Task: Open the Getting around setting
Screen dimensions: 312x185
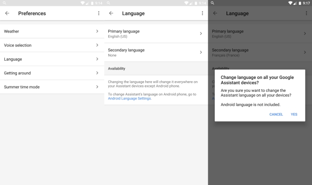Action: [17, 73]
